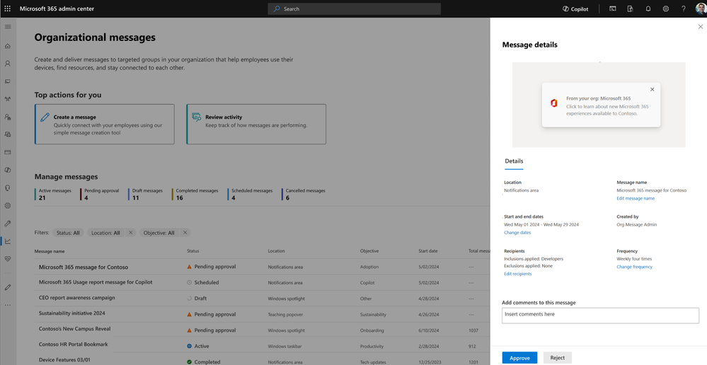This screenshot has height=365, width=707.
Task: Sort by Message name column header
Action: pos(50,251)
